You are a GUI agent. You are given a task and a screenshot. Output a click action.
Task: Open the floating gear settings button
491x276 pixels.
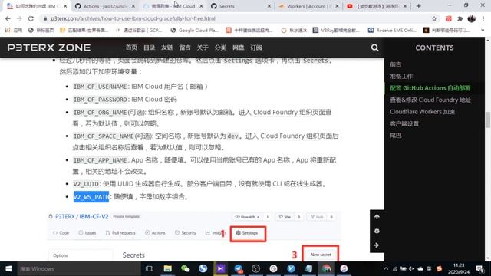tap(377, 231)
